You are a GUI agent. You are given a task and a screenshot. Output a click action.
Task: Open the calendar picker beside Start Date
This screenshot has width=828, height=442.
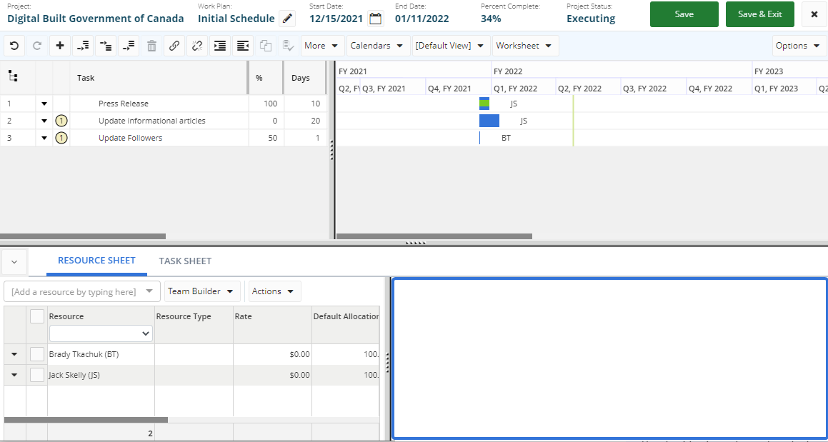pyautogui.click(x=376, y=19)
